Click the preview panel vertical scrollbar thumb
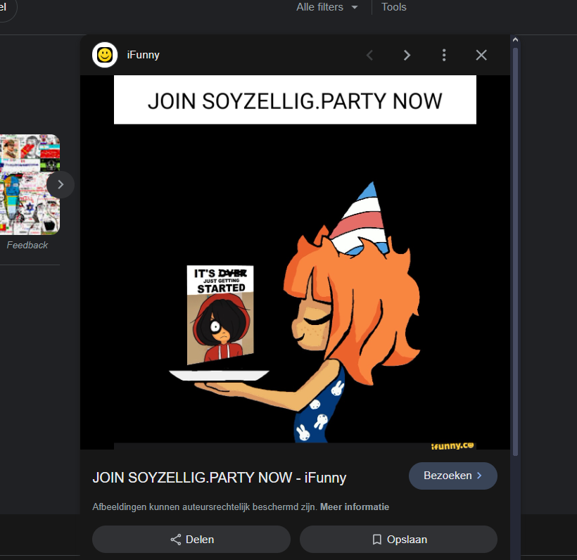This screenshot has width=577, height=560. [515, 246]
